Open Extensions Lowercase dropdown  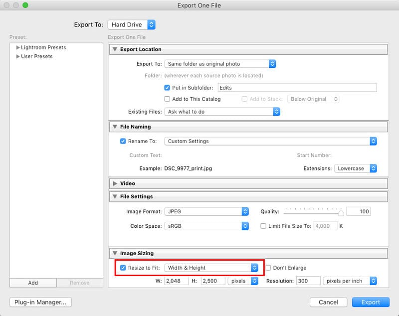coord(356,168)
